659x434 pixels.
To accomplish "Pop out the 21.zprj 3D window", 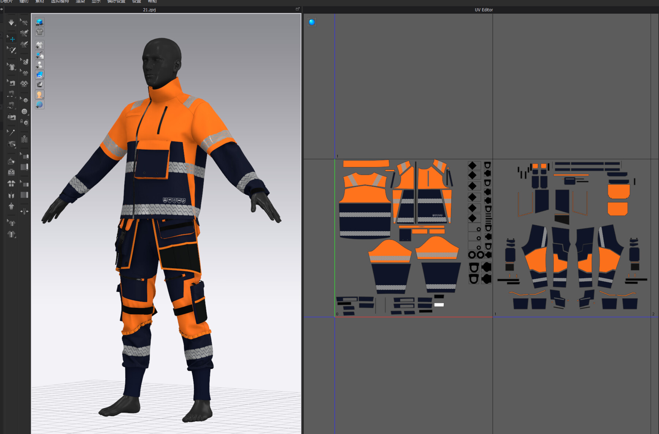I will click(298, 9).
